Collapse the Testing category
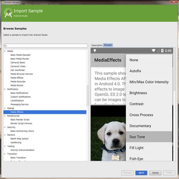179x179 pixels. pos(5,146)
